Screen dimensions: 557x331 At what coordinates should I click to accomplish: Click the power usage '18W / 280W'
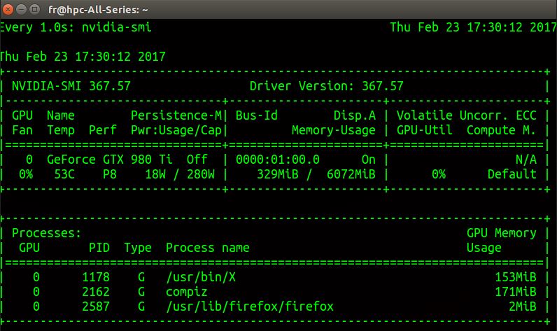tap(180, 174)
